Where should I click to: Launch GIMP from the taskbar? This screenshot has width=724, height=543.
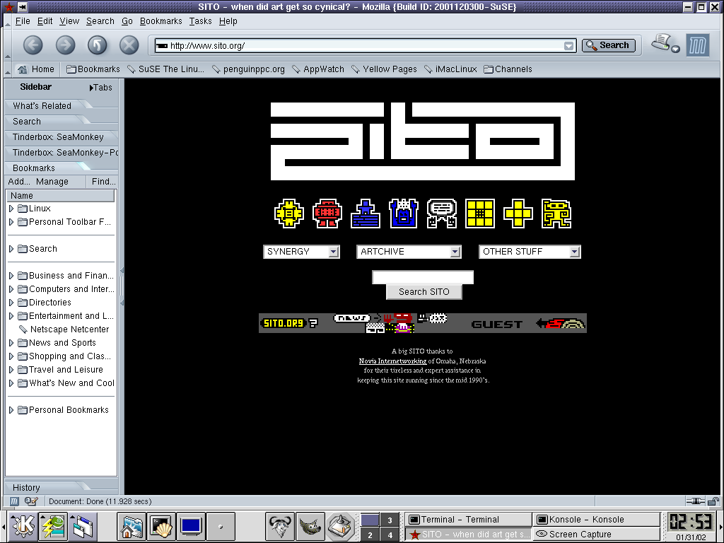pos(310,525)
